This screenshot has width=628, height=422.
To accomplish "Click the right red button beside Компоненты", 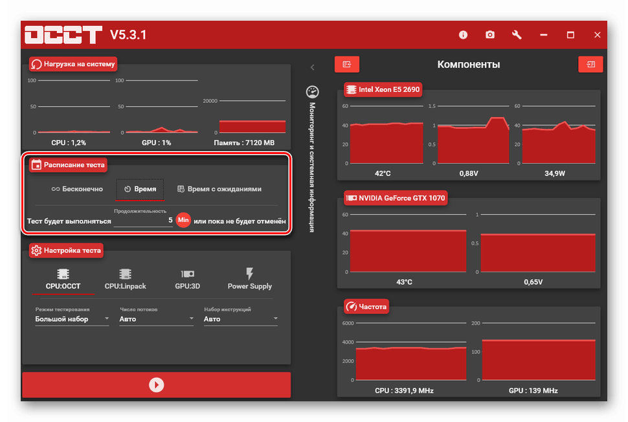I will 590,64.
